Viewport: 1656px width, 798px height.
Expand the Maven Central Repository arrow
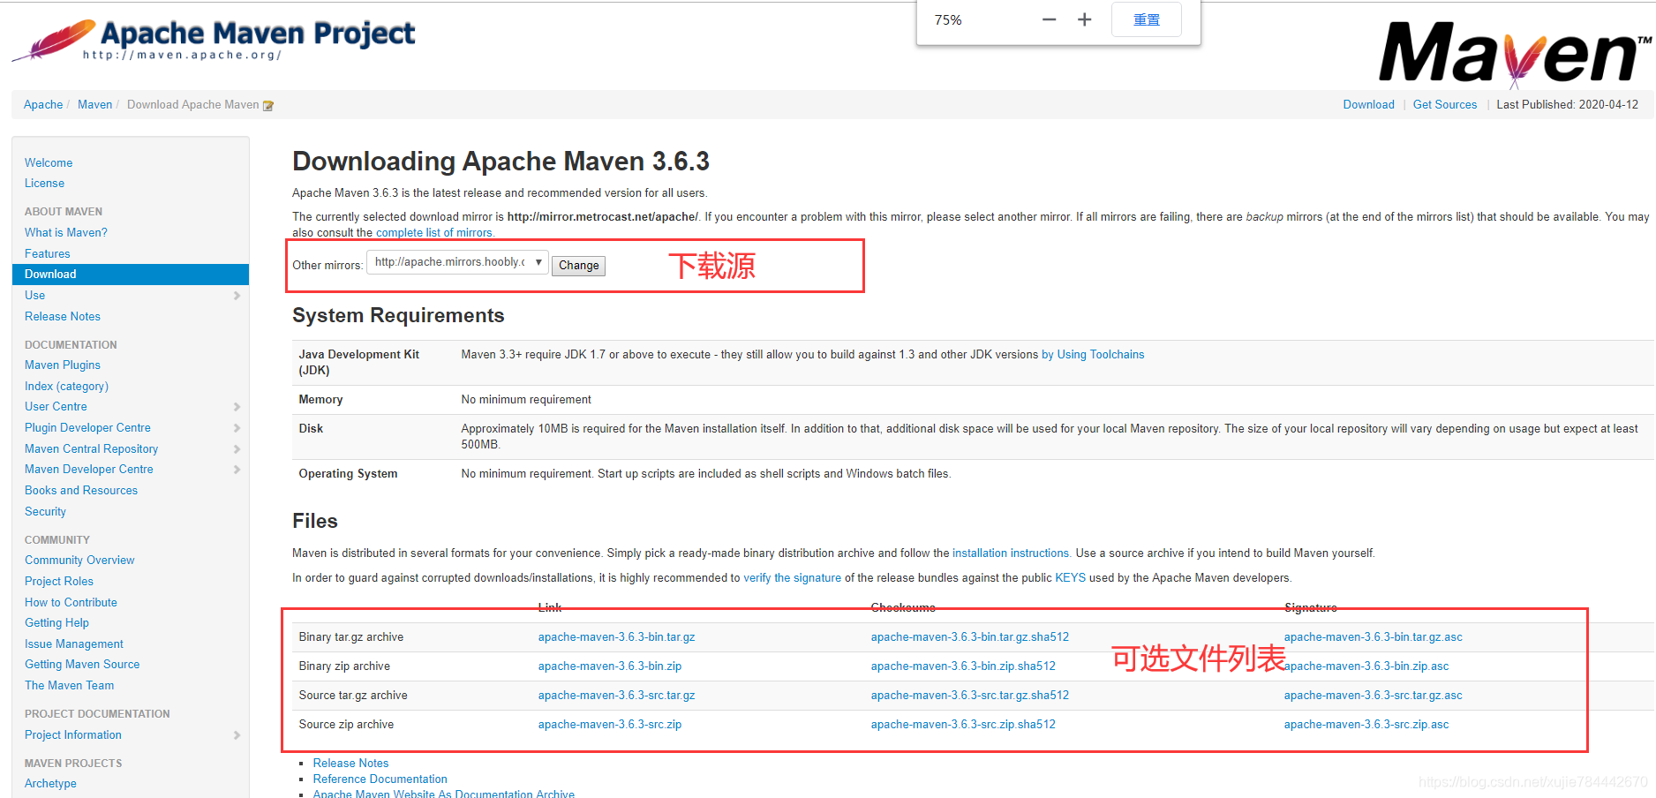(x=237, y=449)
